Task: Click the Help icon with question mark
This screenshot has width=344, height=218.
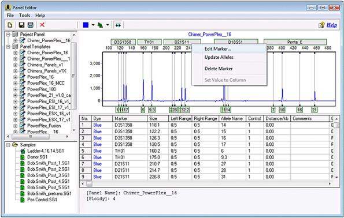Action: click(321, 25)
